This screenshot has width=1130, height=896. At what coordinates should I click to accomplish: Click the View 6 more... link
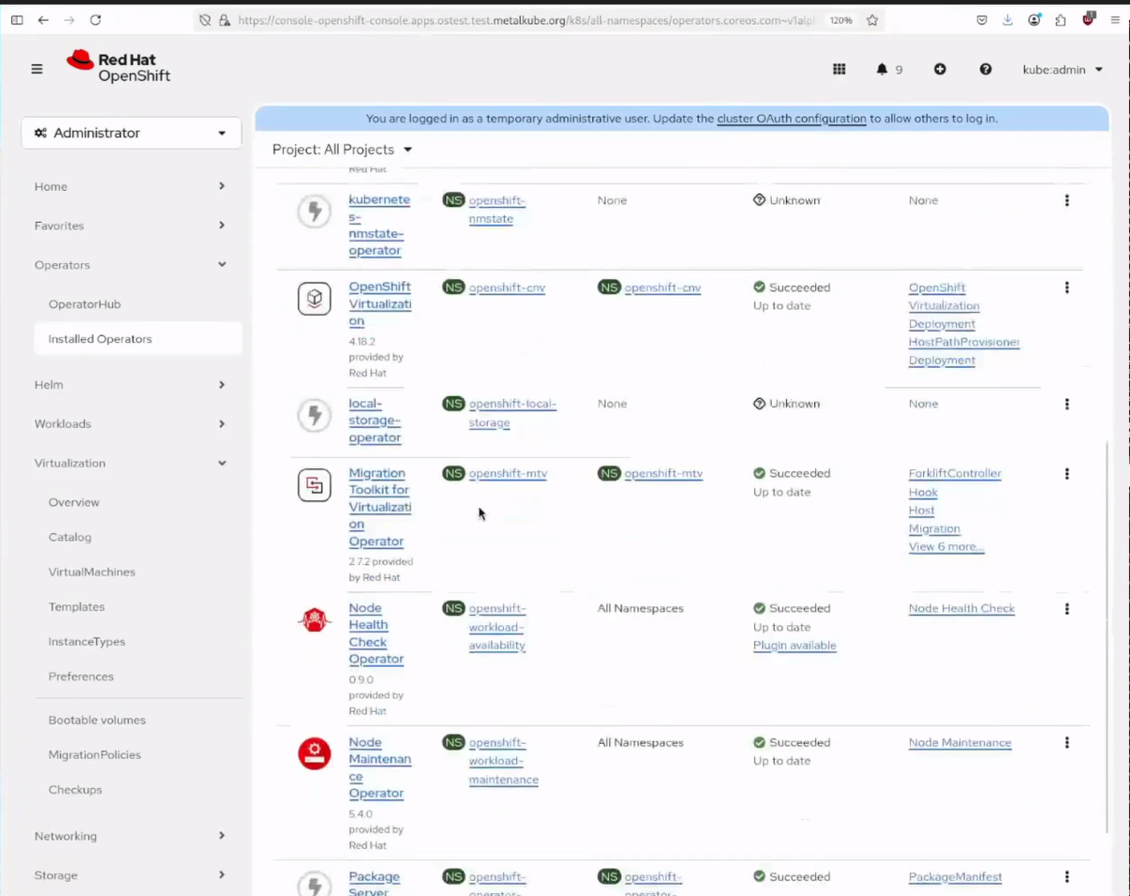(946, 547)
